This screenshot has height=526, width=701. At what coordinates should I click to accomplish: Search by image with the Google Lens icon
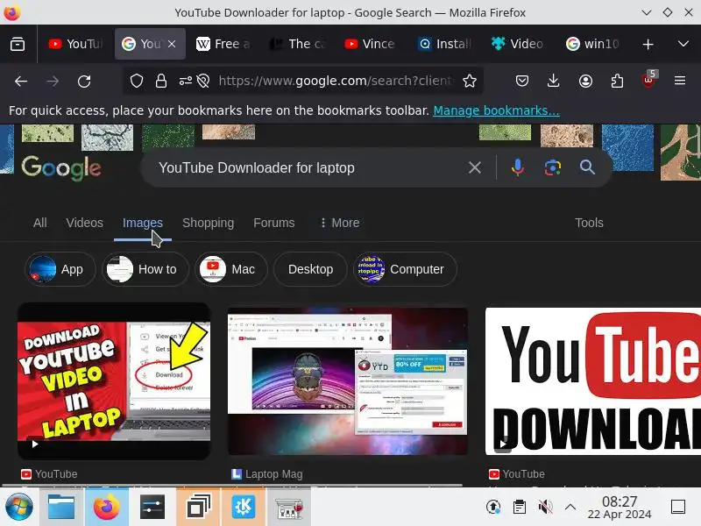tap(553, 167)
